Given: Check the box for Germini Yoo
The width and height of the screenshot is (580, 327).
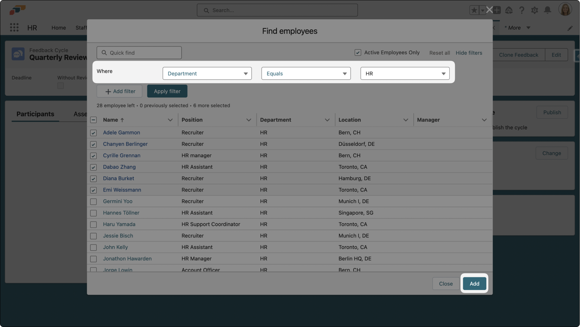Looking at the screenshot, I should 94,201.
